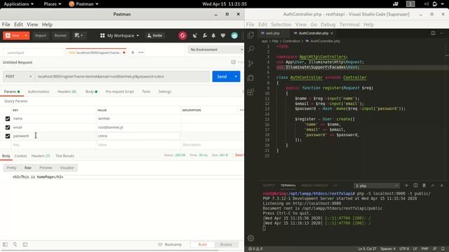Open the terminal selector '1: php' dropdown
The height and width of the screenshot is (252, 449).
coord(376,185)
